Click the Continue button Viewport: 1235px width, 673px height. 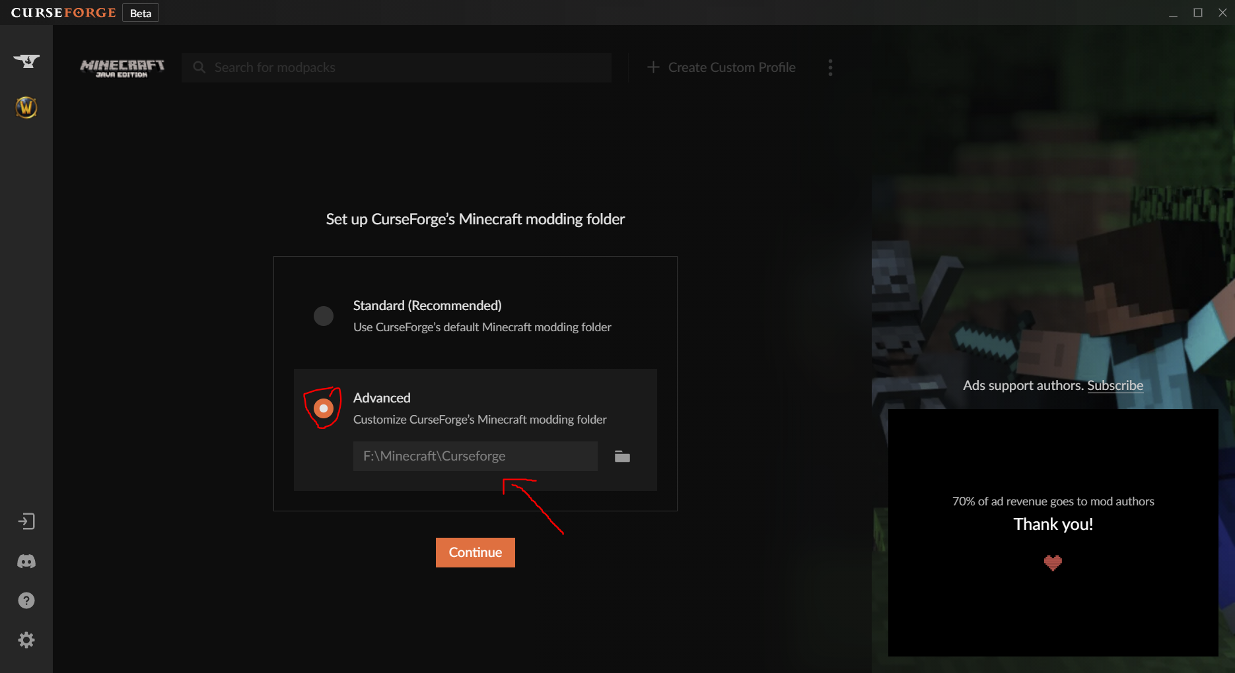click(x=476, y=552)
